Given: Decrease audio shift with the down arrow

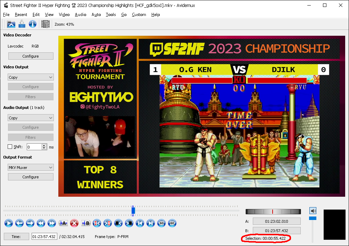Looking at the screenshot, I should (44, 148).
